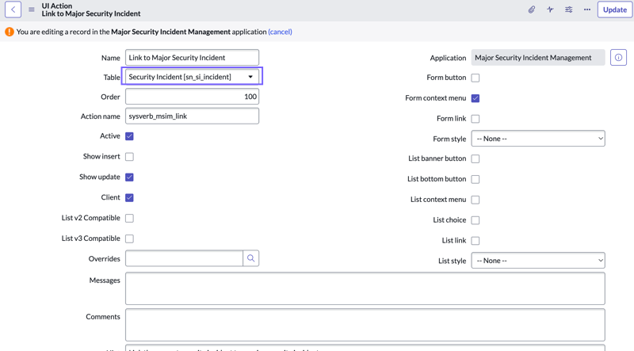Screen dimensions: 634x351
Task: Click the orange warning alert icon
Action: point(10,32)
